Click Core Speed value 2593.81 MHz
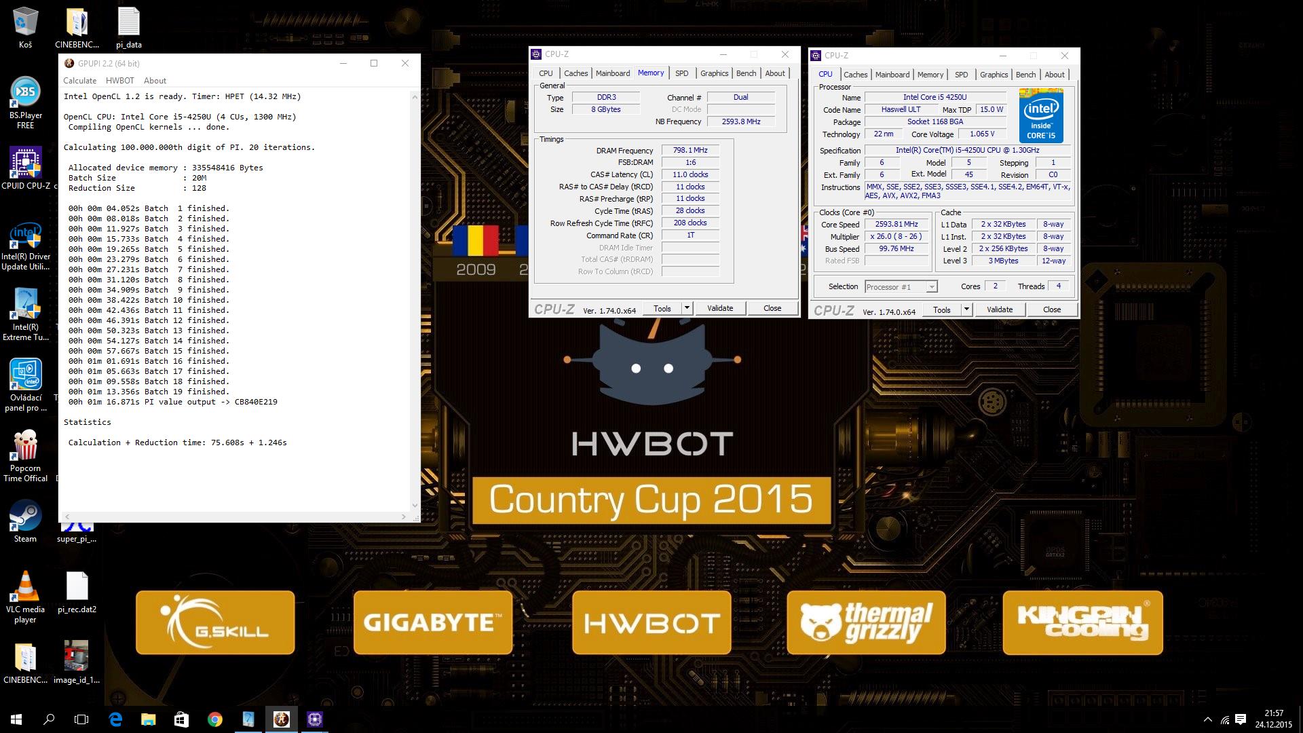Screen dimensions: 1303x733 coord(896,224)
